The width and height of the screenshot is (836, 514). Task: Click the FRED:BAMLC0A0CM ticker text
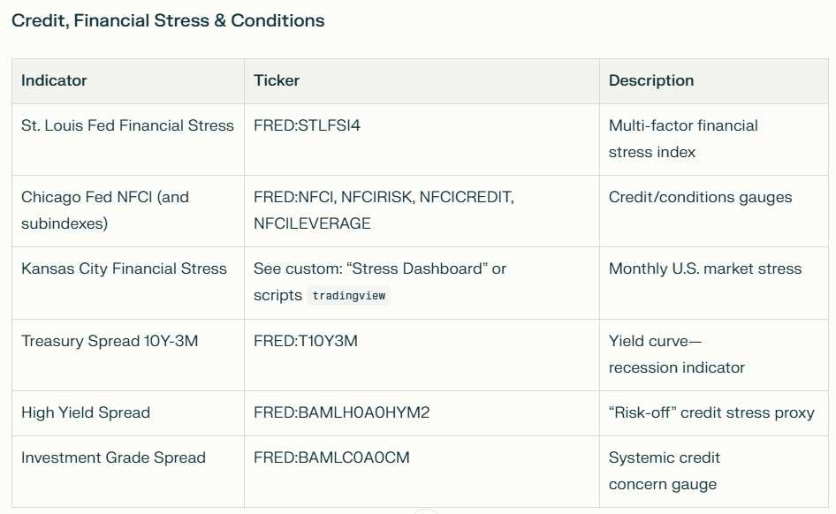coord(331,457)
